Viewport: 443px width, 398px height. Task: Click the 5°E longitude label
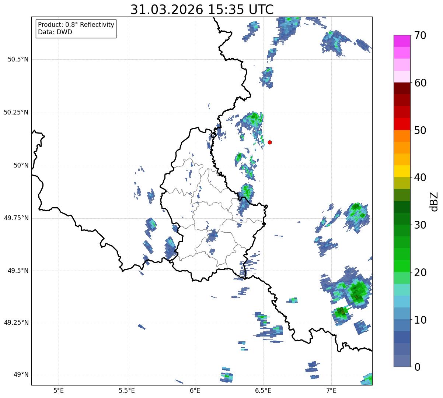pyautogui.click(x=59, y=390)
